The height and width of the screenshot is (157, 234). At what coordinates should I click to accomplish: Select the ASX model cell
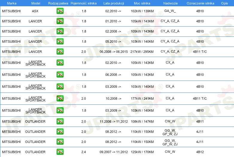tap(35, 11)
